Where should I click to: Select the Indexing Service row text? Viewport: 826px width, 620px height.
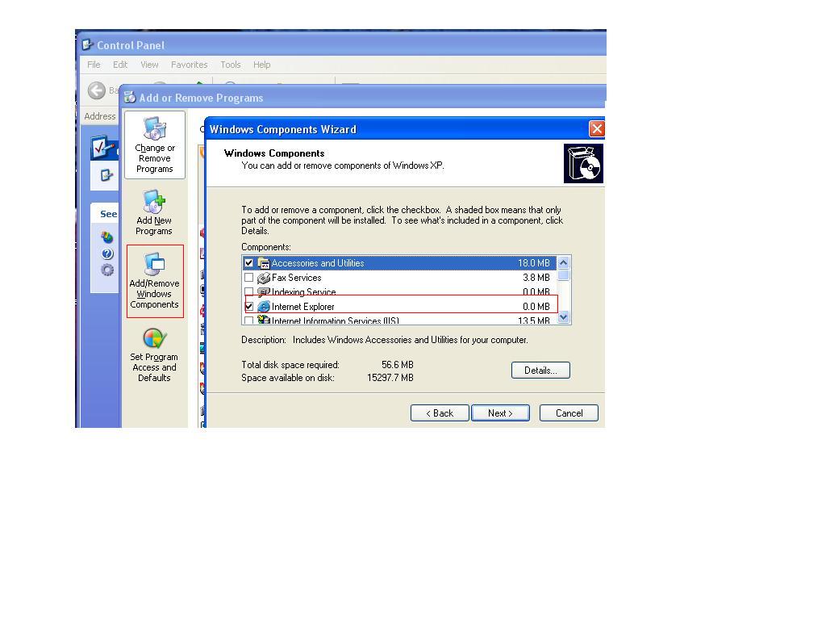click(304, 292)
